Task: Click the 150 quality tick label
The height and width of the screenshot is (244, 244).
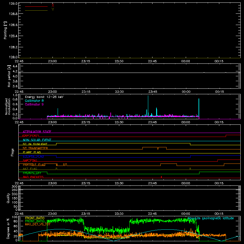Action: pos(15,198)
